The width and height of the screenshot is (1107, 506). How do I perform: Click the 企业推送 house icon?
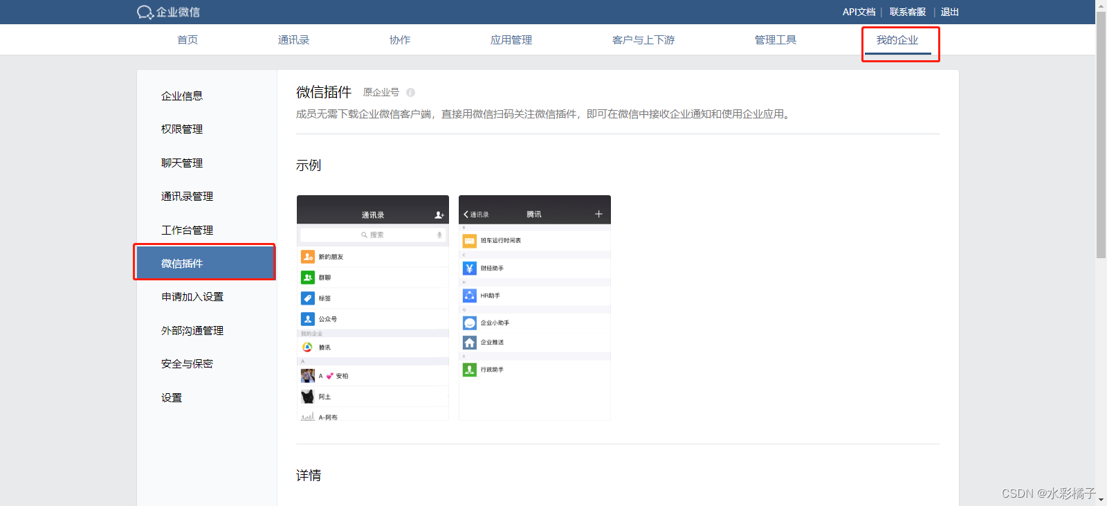click(x=470, y=343)
